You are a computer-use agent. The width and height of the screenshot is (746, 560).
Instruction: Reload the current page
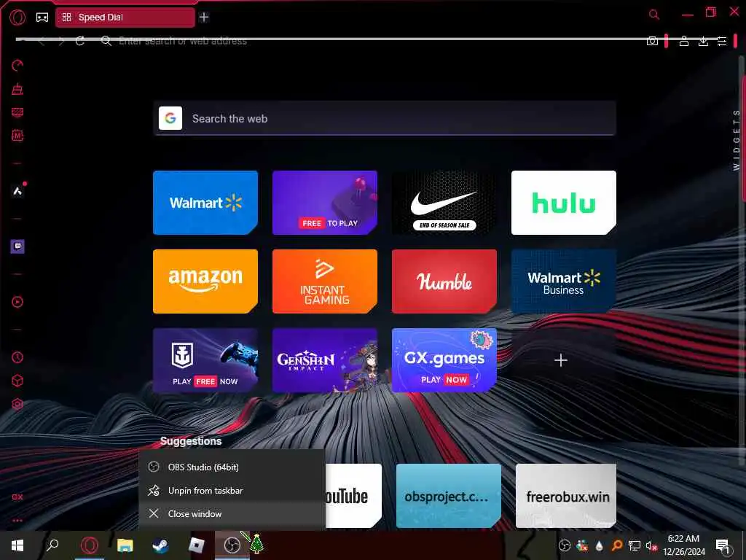pos(80,41)
